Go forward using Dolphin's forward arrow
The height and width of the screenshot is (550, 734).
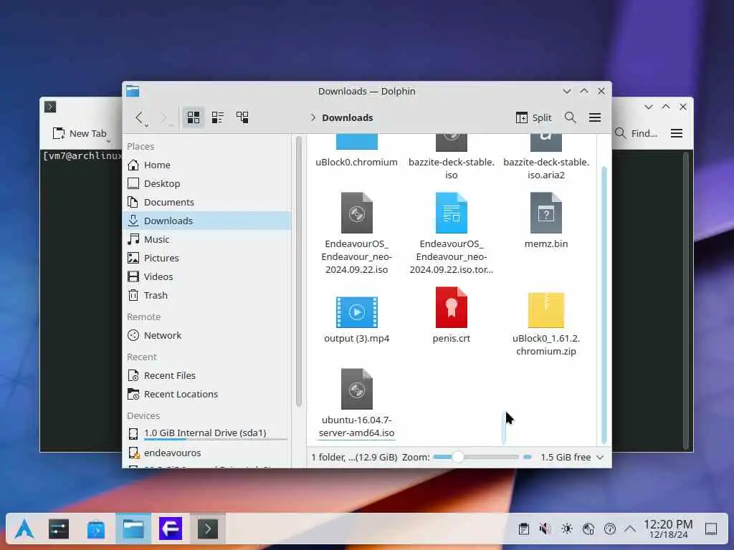(x=164, y=117)
